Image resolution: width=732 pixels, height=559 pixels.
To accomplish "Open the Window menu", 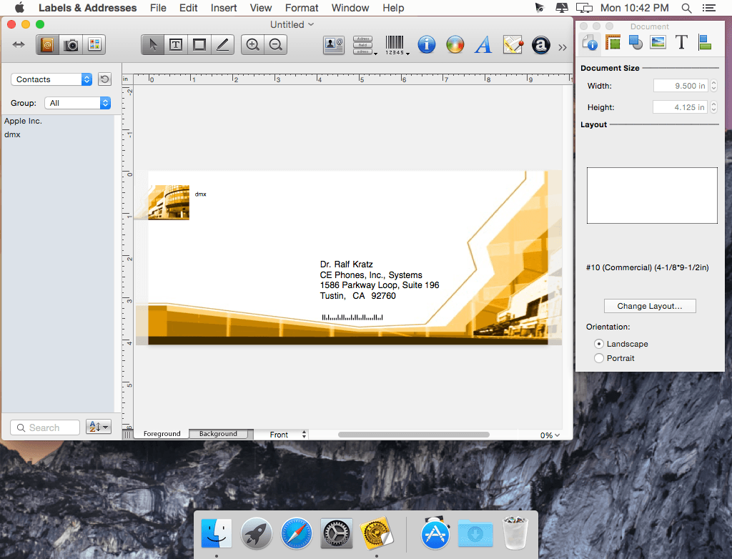I will pos(350,8).
